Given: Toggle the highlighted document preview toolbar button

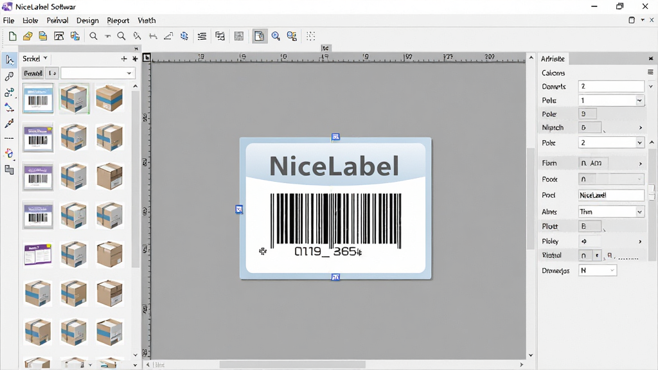Looking at the screenshot, I should [x=259, y=36].
